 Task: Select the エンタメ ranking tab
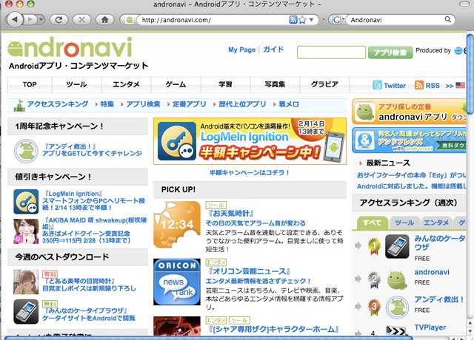(x=435, y=223)
